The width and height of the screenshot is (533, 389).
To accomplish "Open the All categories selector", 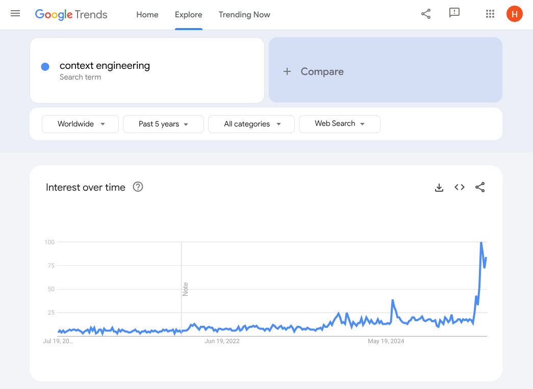I will point(251,124).
